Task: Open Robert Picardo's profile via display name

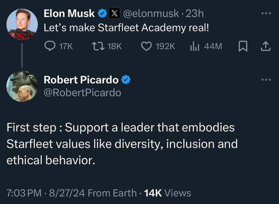Action: point(81,80)
